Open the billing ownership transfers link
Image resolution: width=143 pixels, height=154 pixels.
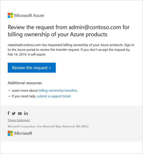tap(58, 90)
